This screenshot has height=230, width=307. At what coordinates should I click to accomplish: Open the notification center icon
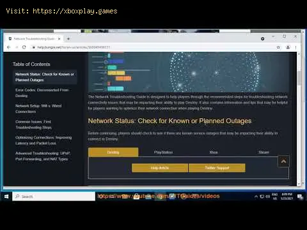300,197
